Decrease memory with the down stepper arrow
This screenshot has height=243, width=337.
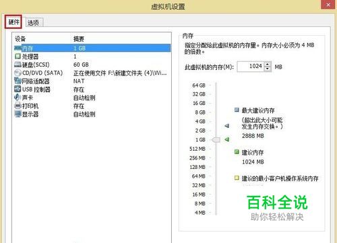coord(268,69)
